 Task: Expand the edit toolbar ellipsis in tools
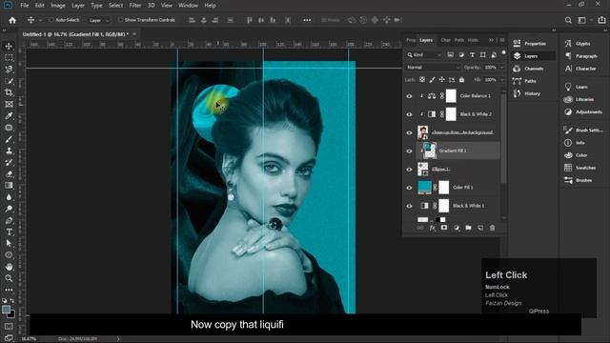click(9, 290)
